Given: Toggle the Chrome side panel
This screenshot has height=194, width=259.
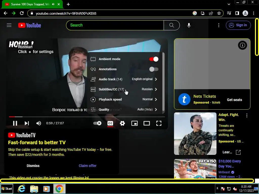Looking at the screenshot, I should coord(237,13).
